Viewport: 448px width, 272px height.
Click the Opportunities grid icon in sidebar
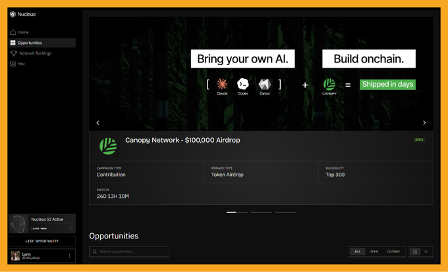click(13, 43)
